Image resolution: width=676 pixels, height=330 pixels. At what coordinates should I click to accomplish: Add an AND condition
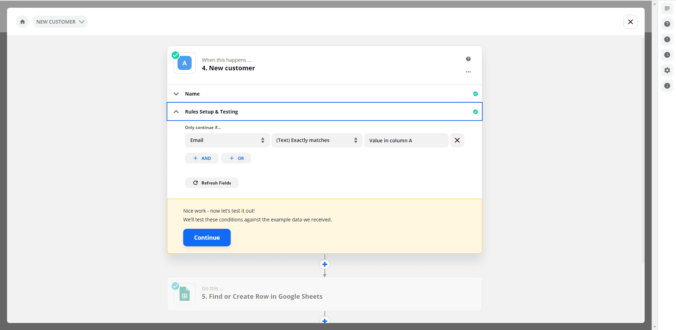(201, 158)
